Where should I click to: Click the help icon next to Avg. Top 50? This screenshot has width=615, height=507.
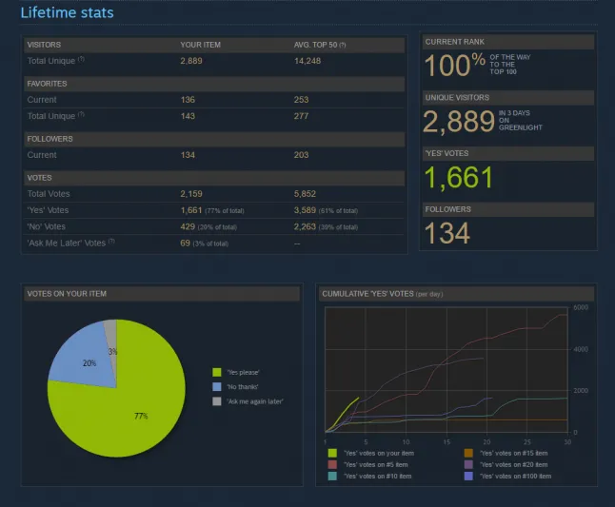click(343, 45)
